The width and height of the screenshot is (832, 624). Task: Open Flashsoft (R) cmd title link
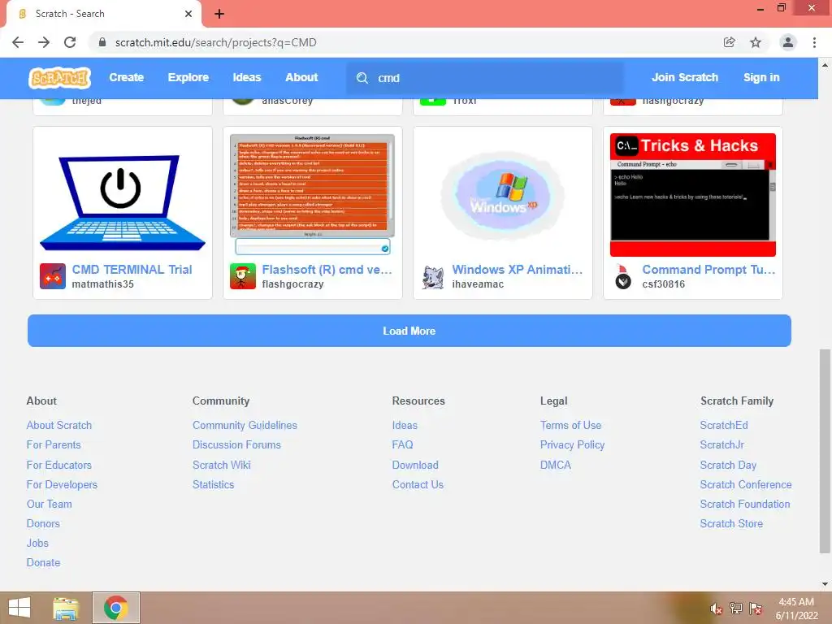coord(327,270)
